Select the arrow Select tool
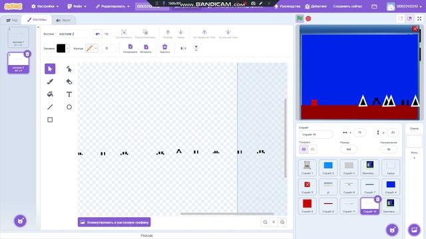This screenshot has height=239, width=426. click(50, 69)
